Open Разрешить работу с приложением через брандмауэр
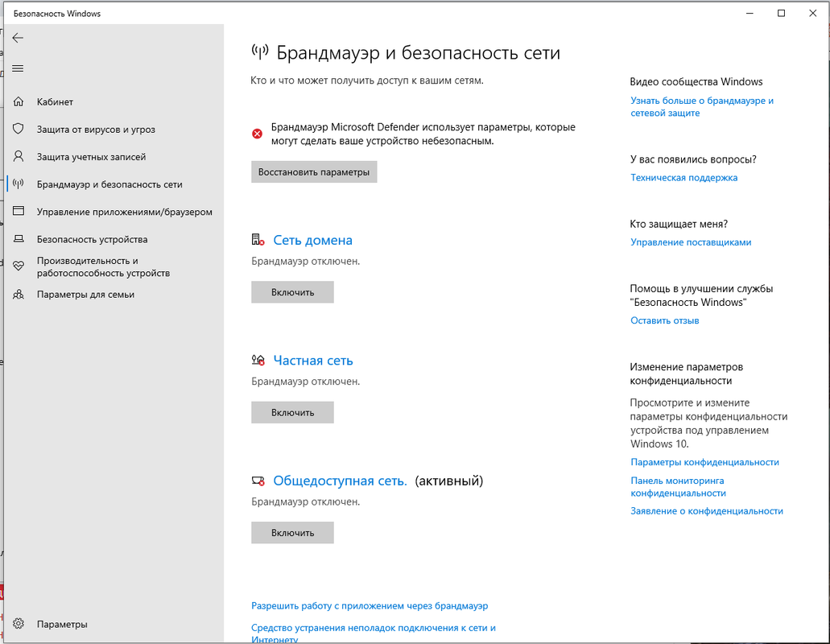Image resolution: width=830 pixels, height=644 pixels. (370, 605)
